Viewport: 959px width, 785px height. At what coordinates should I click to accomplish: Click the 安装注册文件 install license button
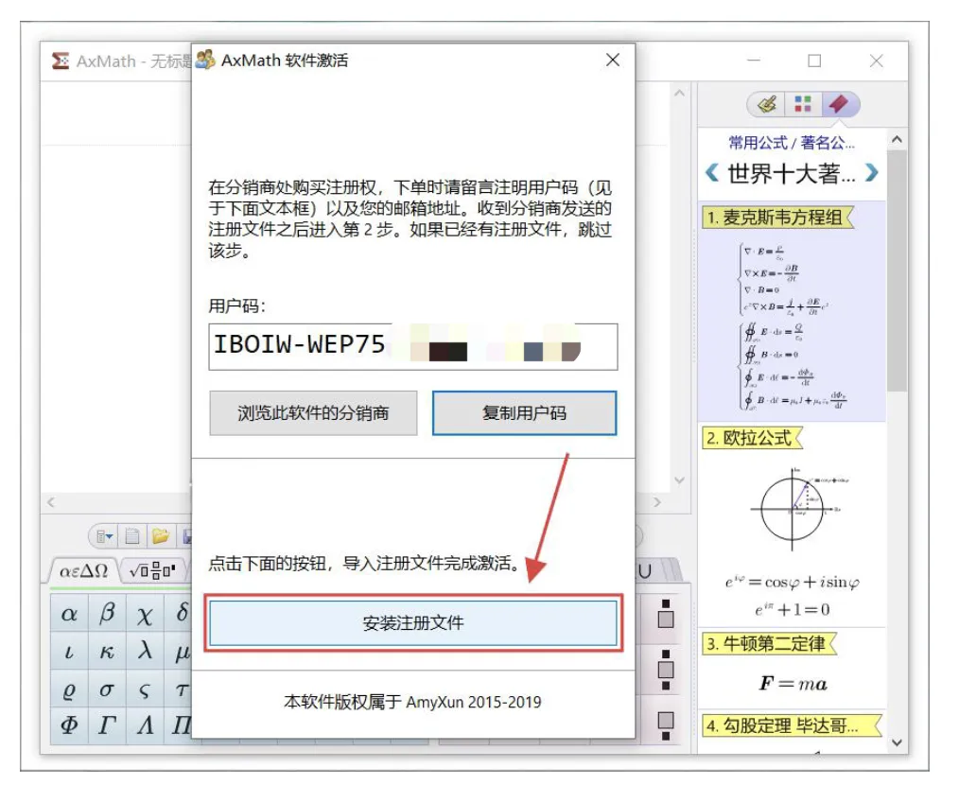click(x=413, y=623)
